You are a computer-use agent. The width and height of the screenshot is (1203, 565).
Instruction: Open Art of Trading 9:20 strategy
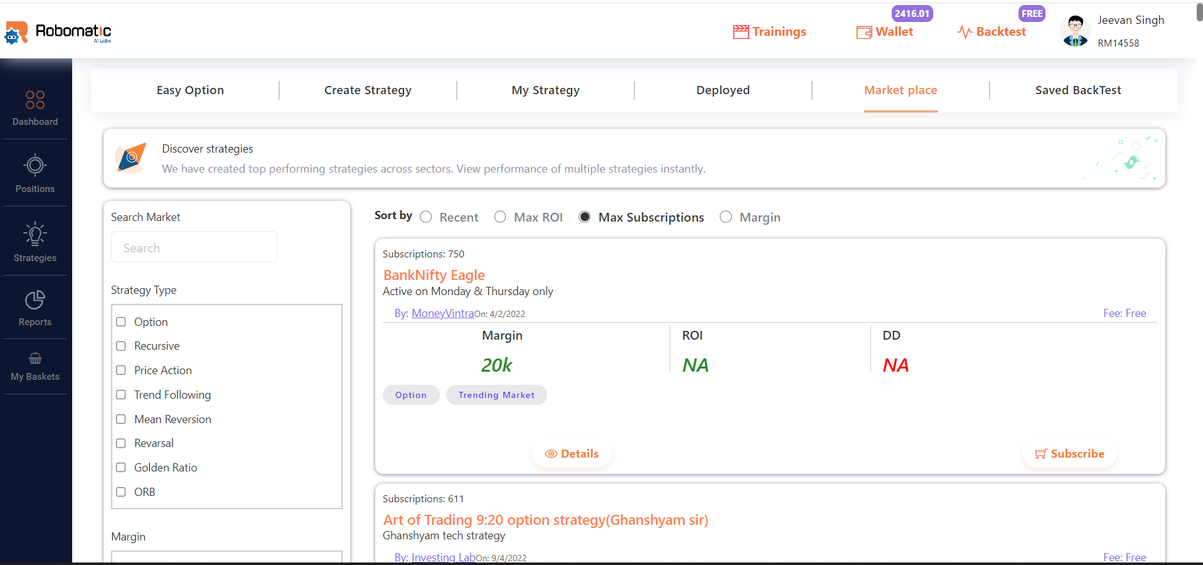(x=546, y=520)
